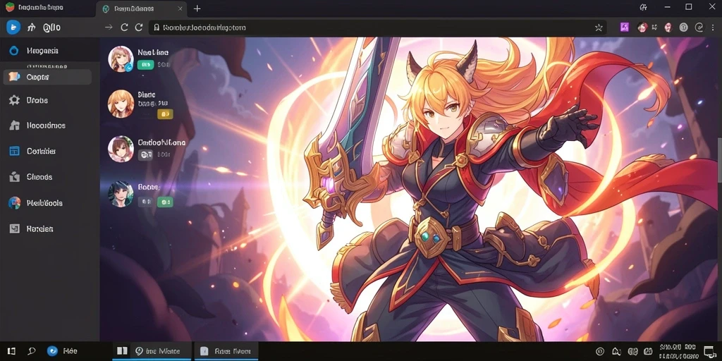Click the first reload arrow beside address bar

(x=124, y=27)
